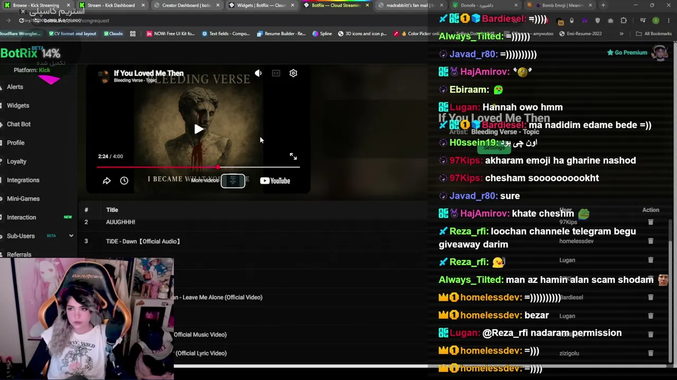Switch to the Browse - Kick Streaming tab
The height and width of the screenshot is (380, 677).
point(36,5)
